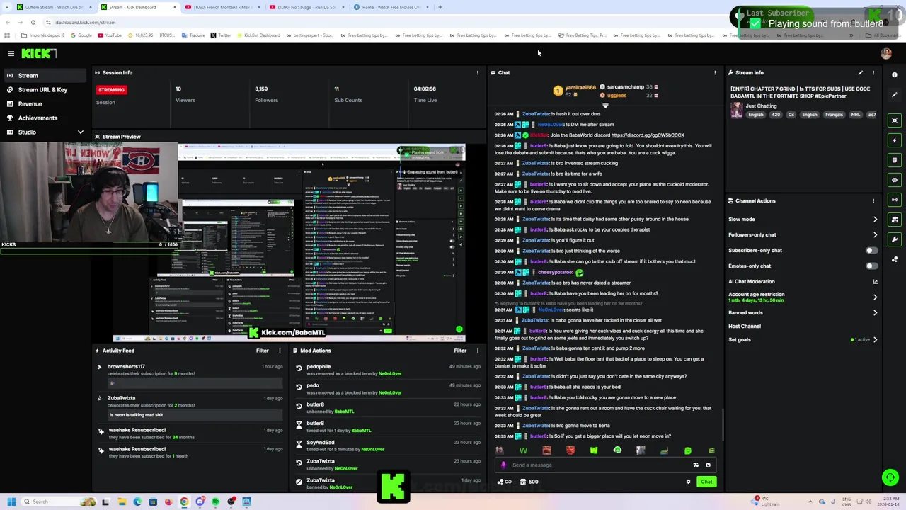Open Mod Actions options menu

point(477,351)
